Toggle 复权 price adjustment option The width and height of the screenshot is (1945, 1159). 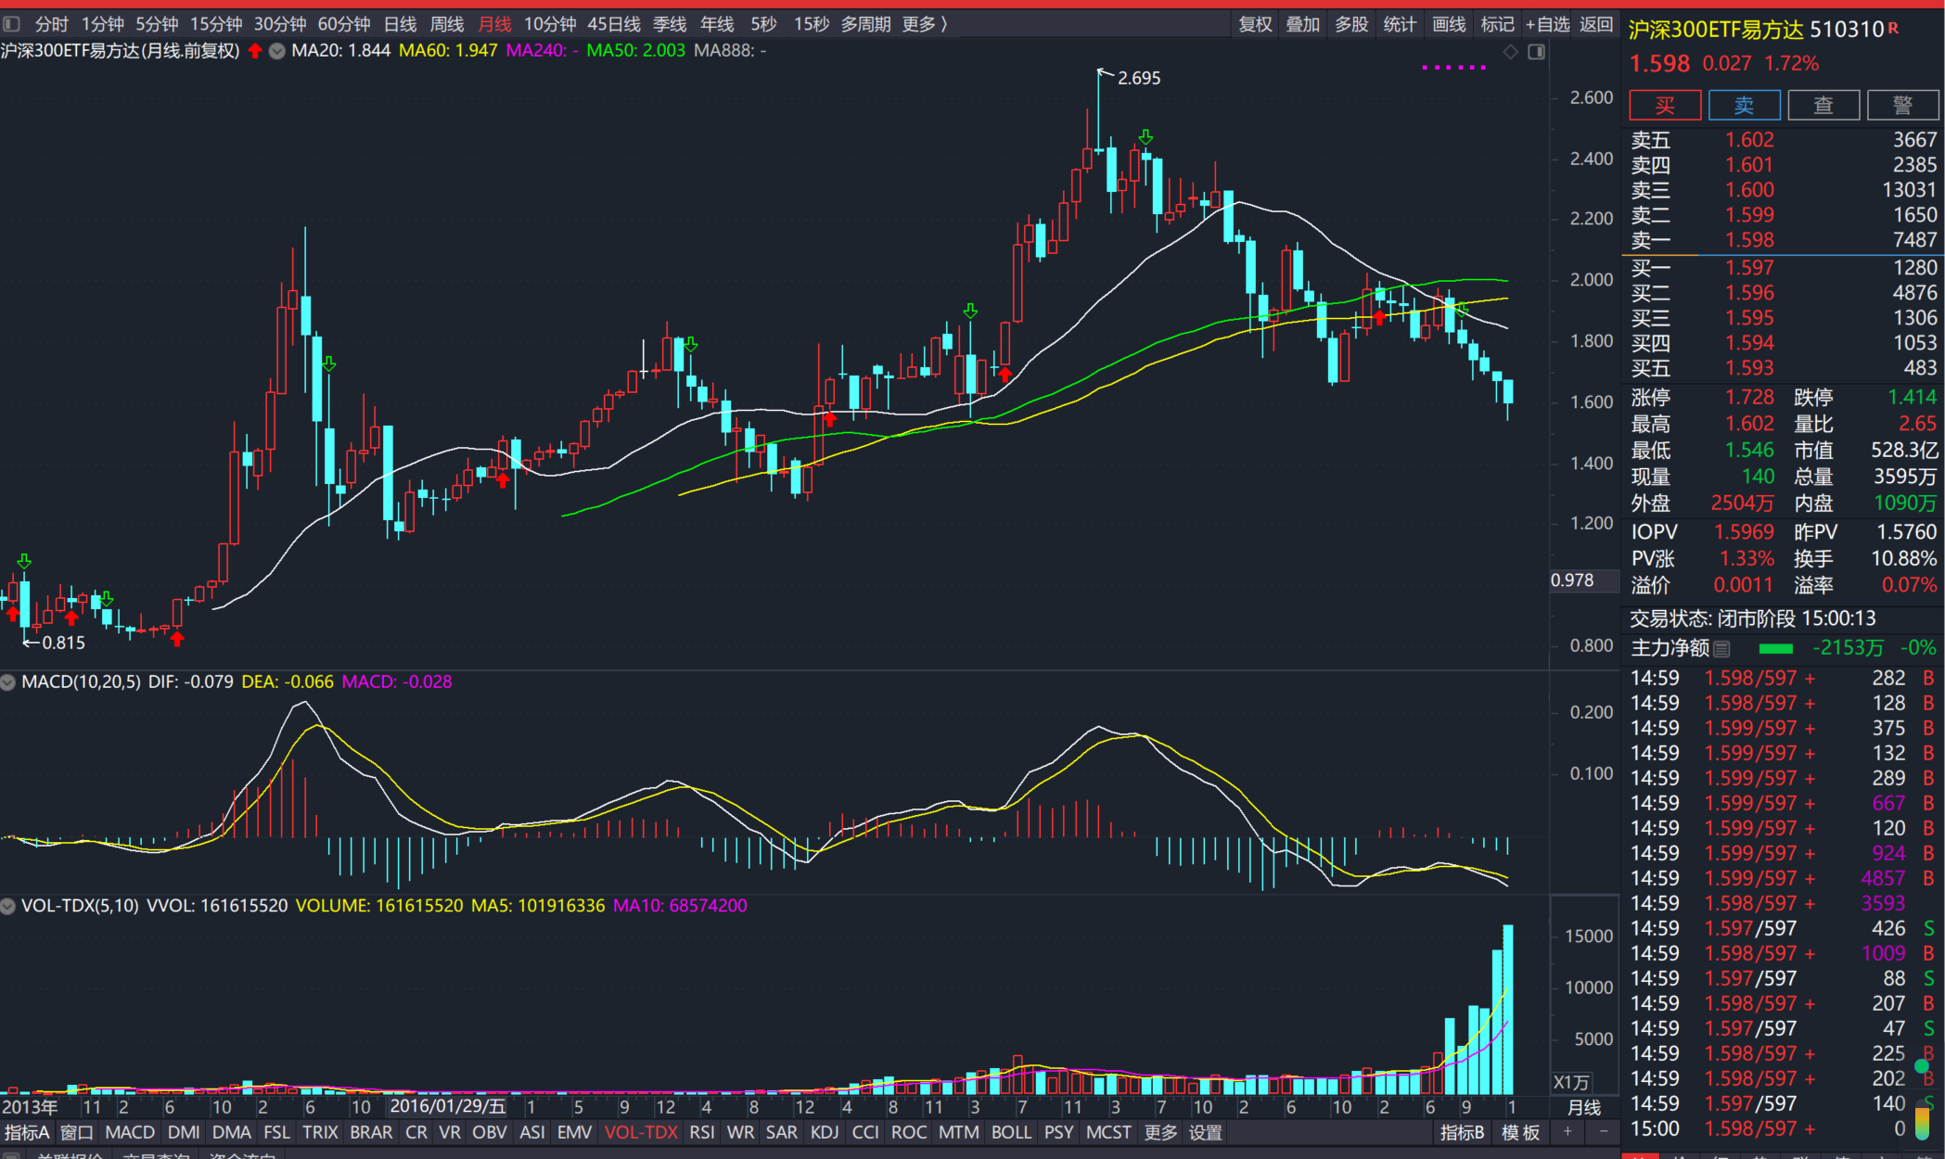(1255, 24)
